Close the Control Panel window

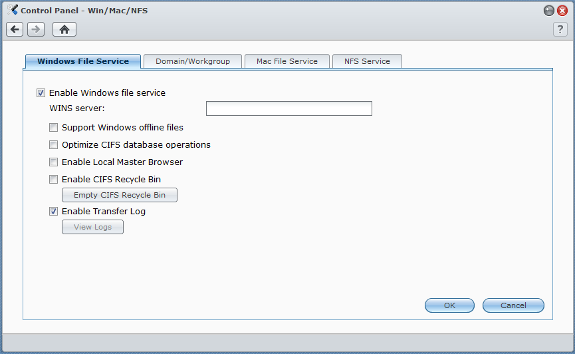[x=562, y=11]
